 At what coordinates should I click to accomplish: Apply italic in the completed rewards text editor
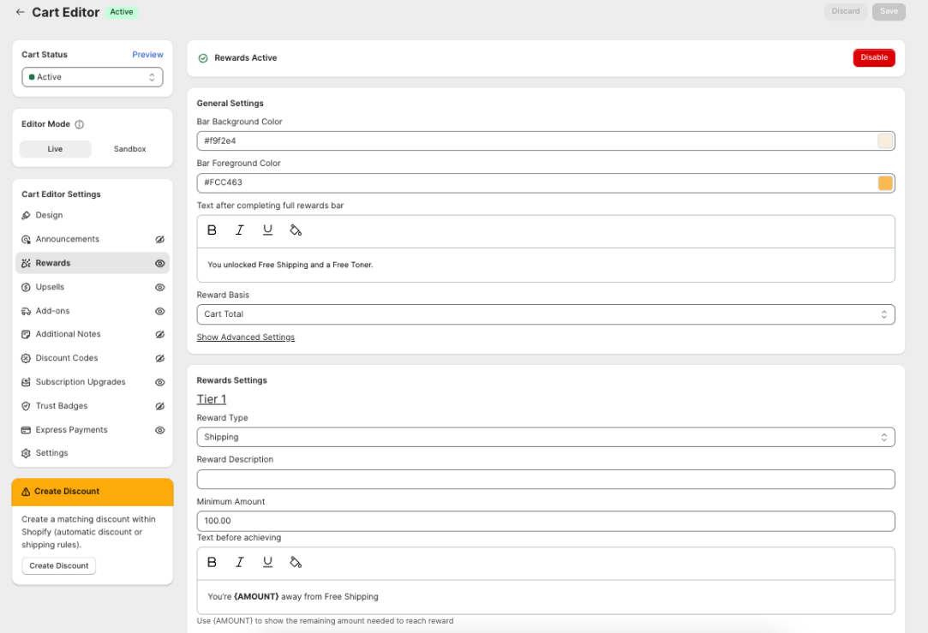pos(240,230)
